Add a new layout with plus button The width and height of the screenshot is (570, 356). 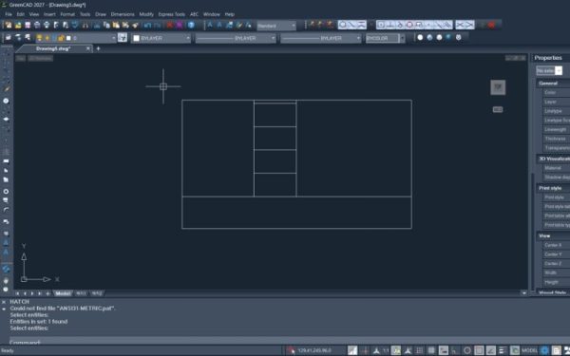pos(47,293)
